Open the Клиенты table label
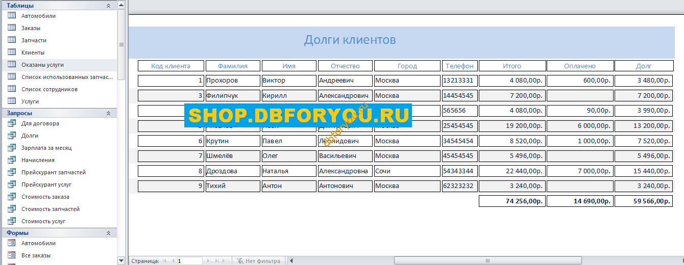Screen dimensions: 684x265 (x=33, y=52)
